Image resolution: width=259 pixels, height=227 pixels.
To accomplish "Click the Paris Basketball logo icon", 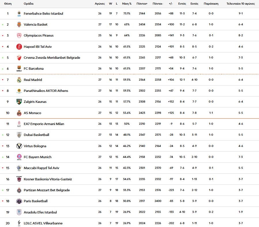I will point(19,201).
